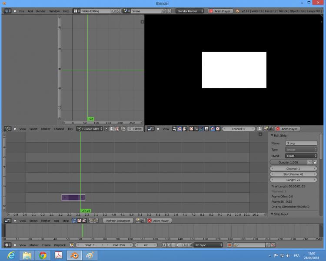Jump to the end frame in timeline
Viewport: 326px width, 261px height.
pyautogui.click(x=190, y=245)
